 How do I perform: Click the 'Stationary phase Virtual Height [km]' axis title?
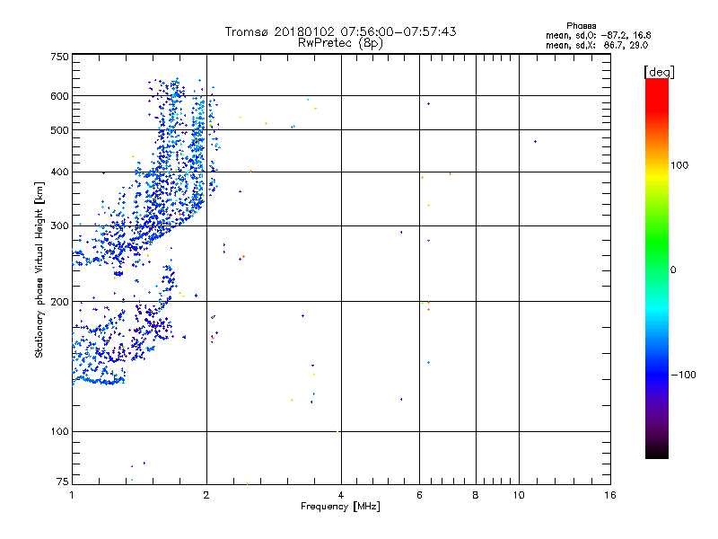pos(39,270)
